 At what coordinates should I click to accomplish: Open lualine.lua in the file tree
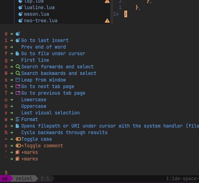pyautogui.click(x=39, y=7)
